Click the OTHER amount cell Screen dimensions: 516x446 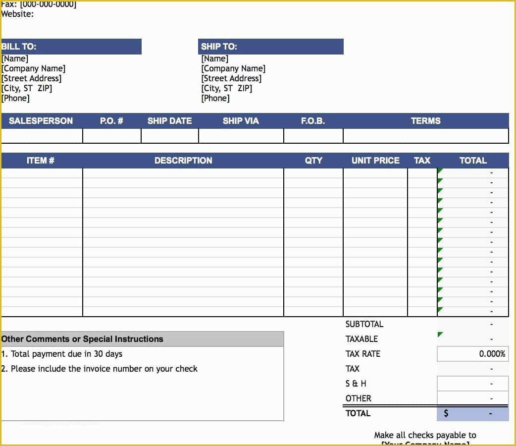click(x=472, y=398)
